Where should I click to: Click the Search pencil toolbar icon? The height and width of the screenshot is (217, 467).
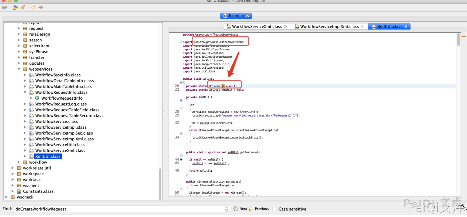tap(23, 8)
